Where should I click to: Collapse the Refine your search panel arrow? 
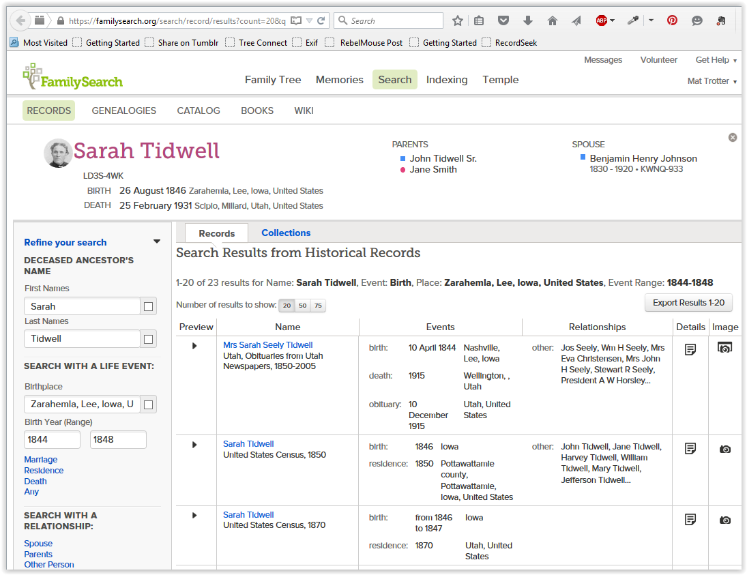(157, 242)
